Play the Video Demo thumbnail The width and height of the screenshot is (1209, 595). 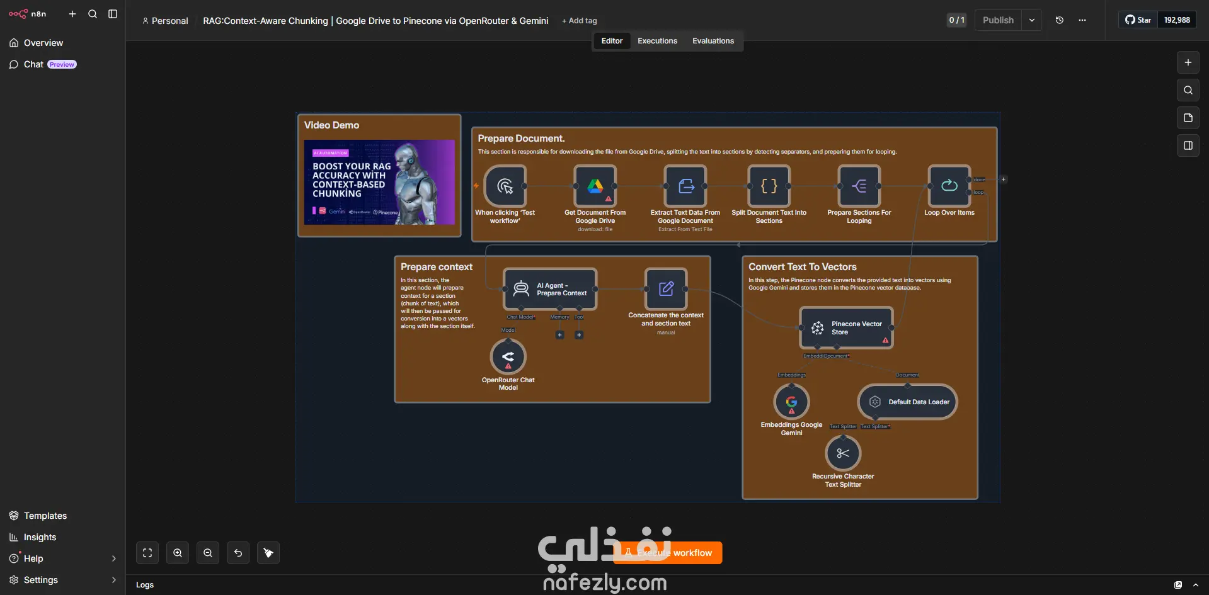[379, 182]
